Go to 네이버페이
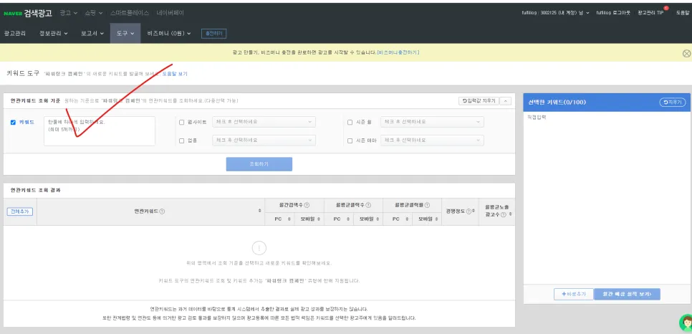Image resolution: width=692 pixels, height=334 pixels. [x=170, y=13]
